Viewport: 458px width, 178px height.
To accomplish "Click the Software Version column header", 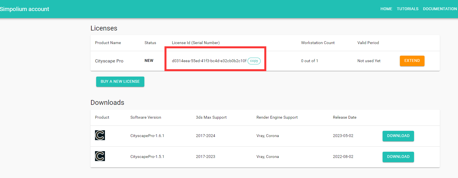I will [146, 117].
